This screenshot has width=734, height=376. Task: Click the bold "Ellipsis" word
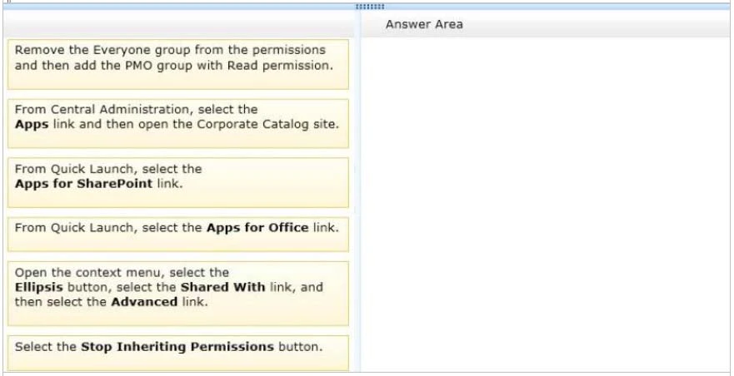coord(37,287)
